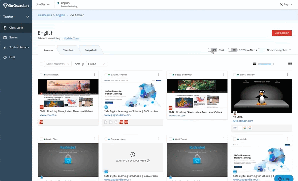Click the Help question mark in sidebar

click(5, 57)
